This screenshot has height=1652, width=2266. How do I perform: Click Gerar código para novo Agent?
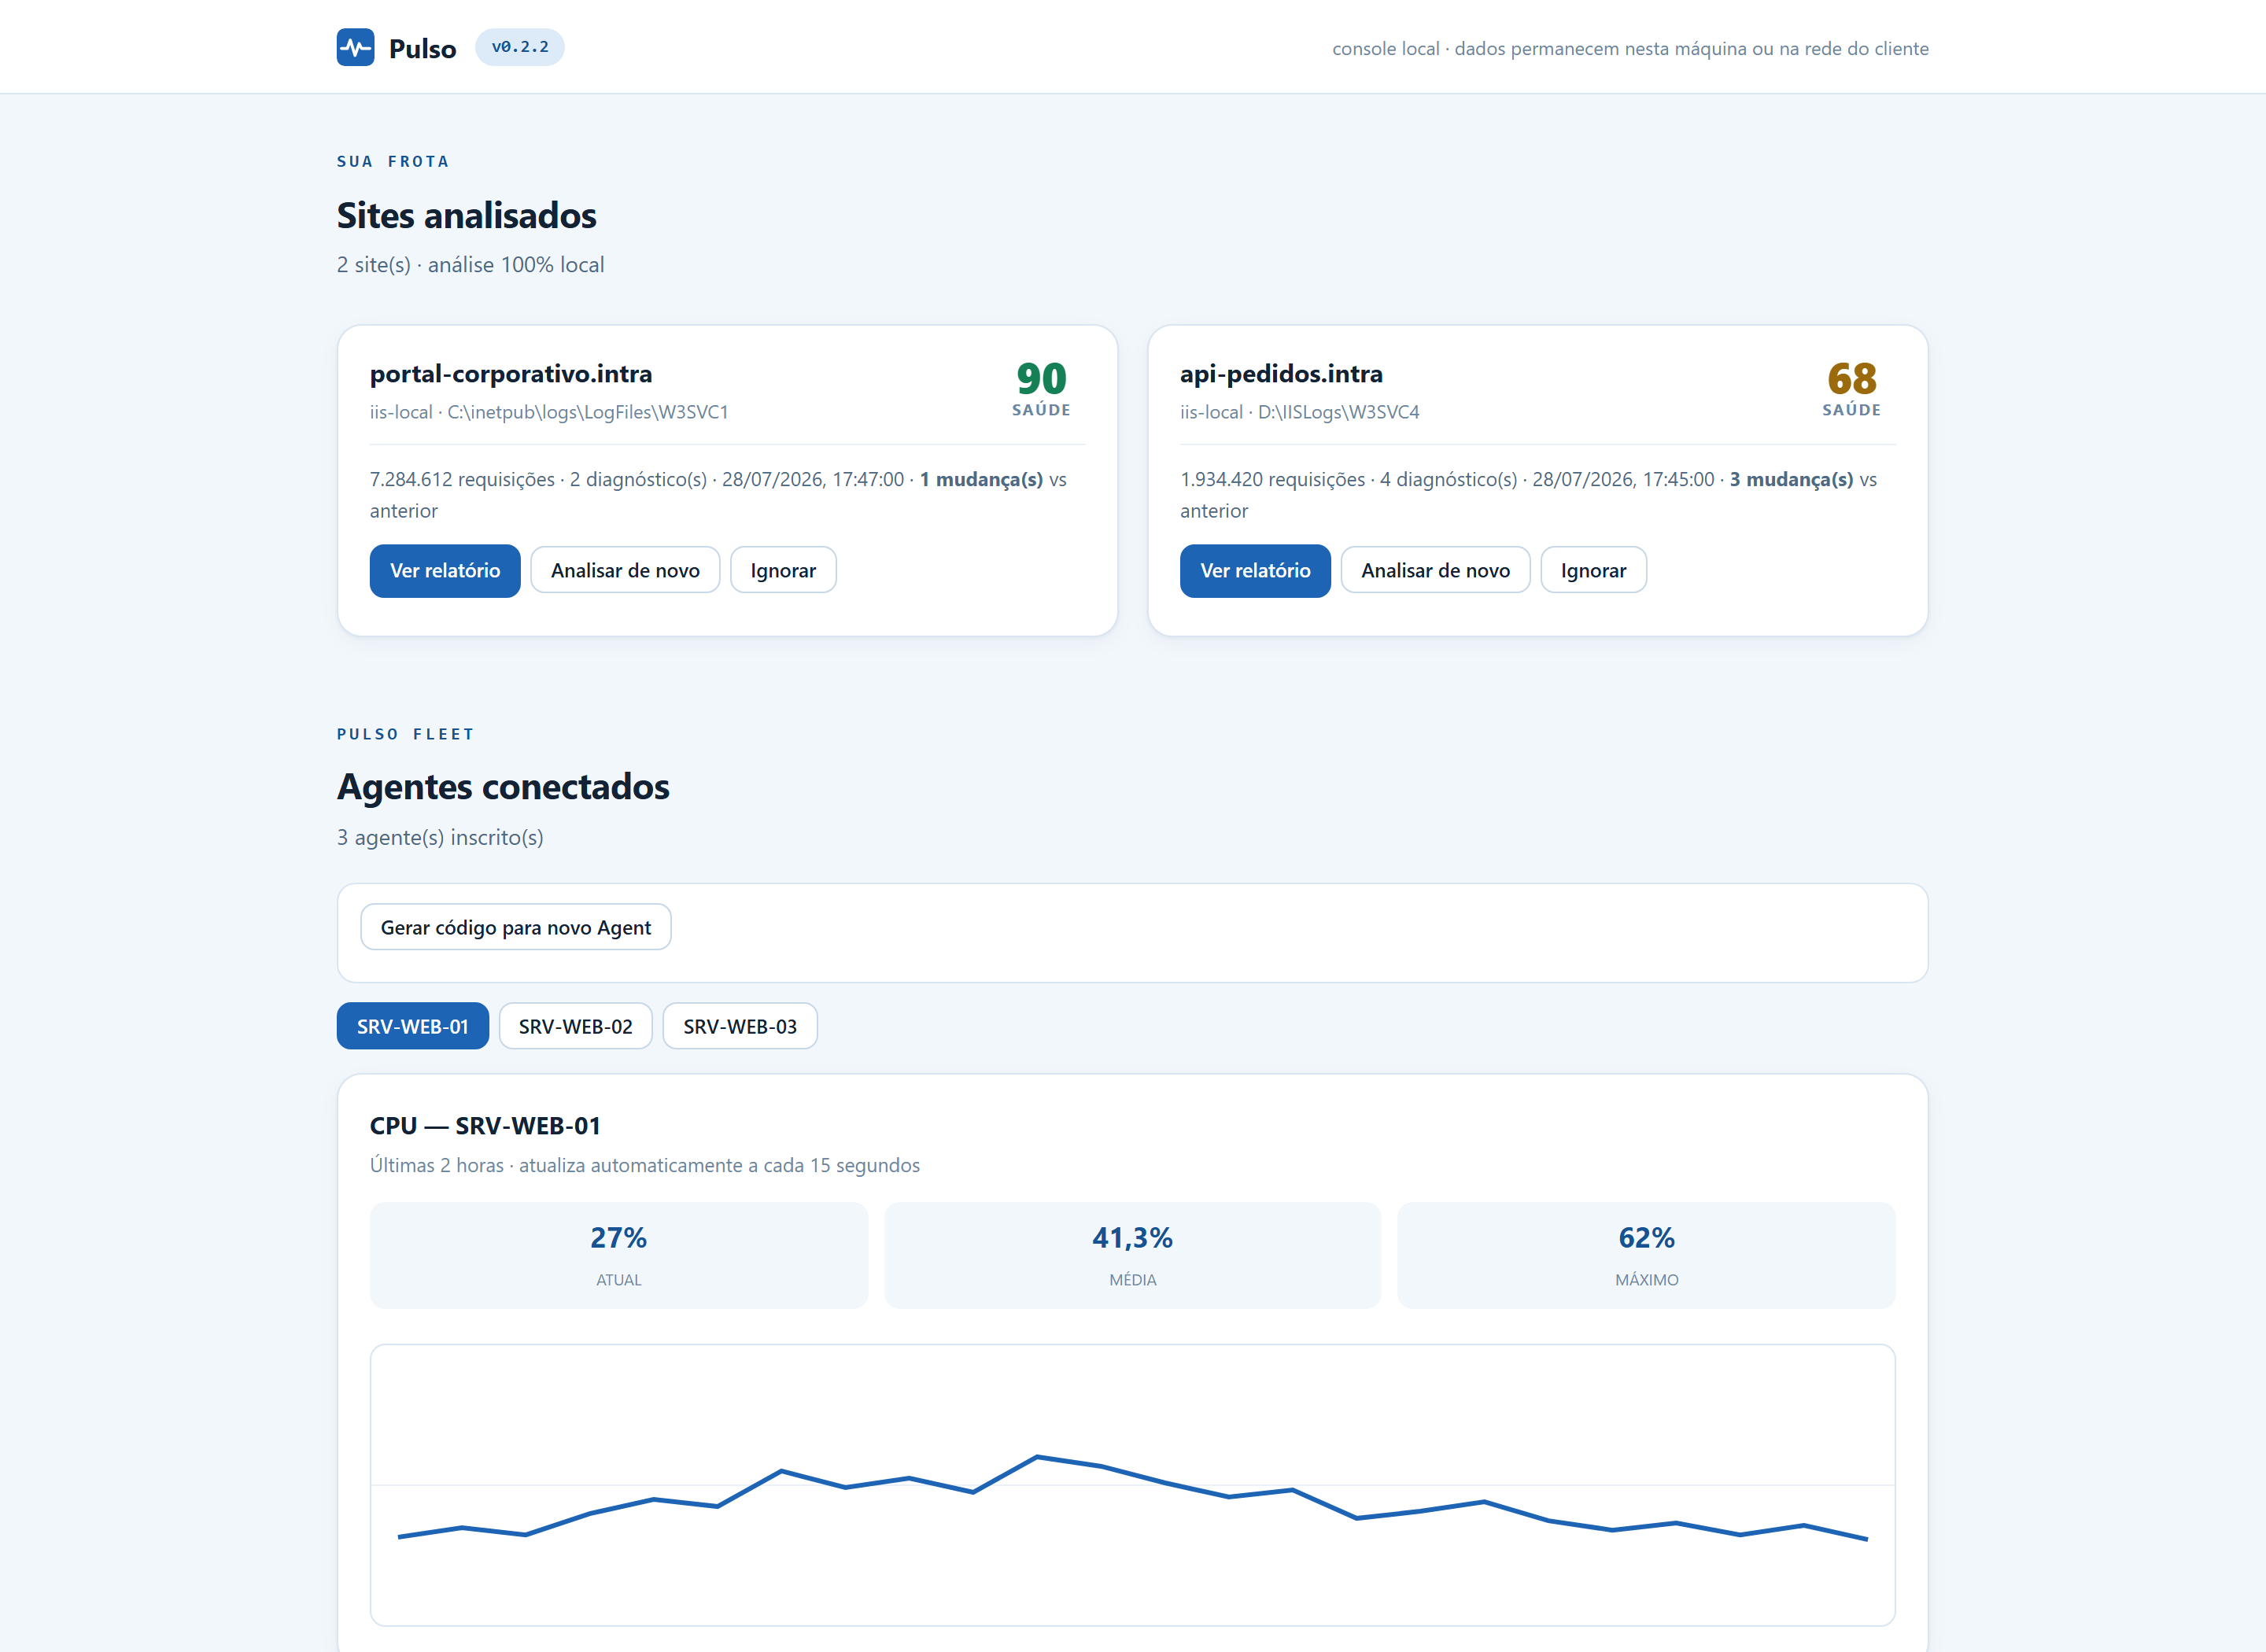tap(515, 927)
